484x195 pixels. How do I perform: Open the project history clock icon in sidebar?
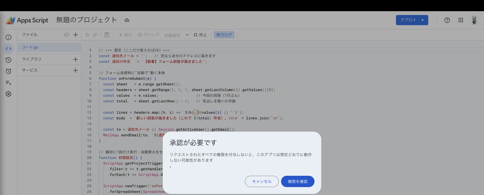click(8, 60)
